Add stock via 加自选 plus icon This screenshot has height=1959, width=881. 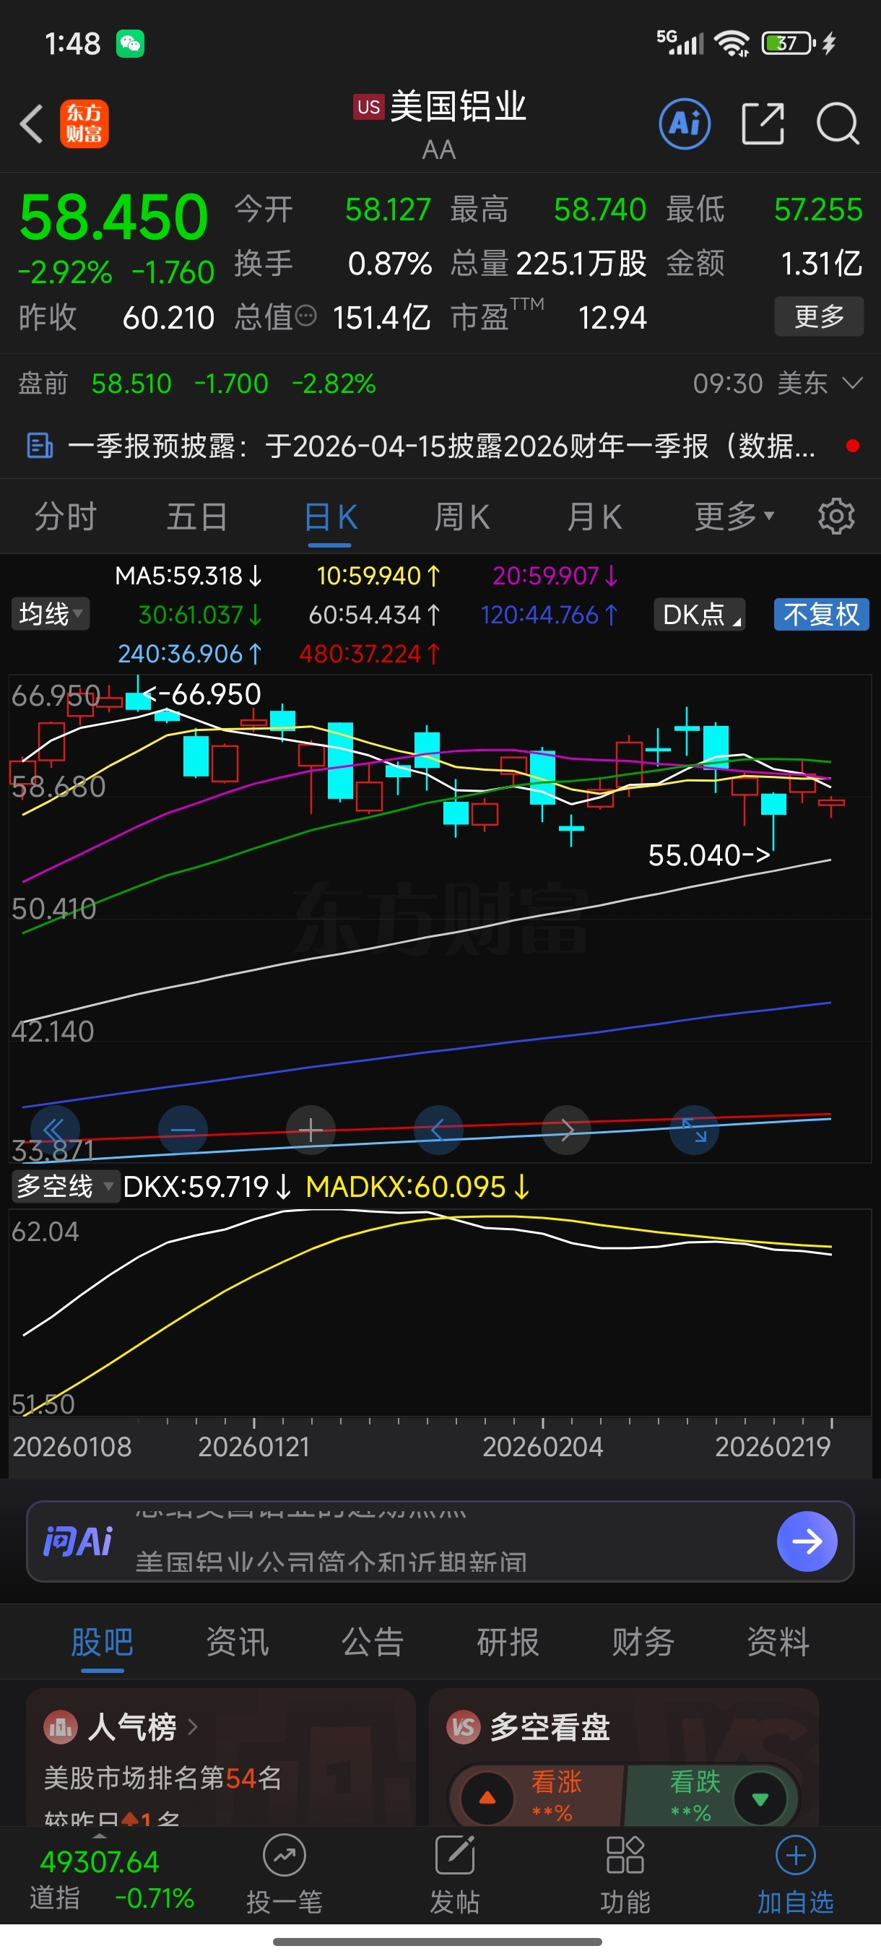tap(795, 1855)
